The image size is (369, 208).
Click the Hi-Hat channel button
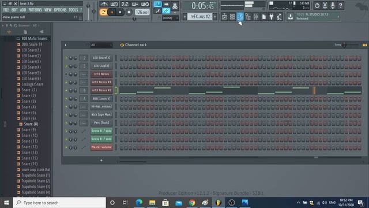pyautogui.click(x=101, y=106)
